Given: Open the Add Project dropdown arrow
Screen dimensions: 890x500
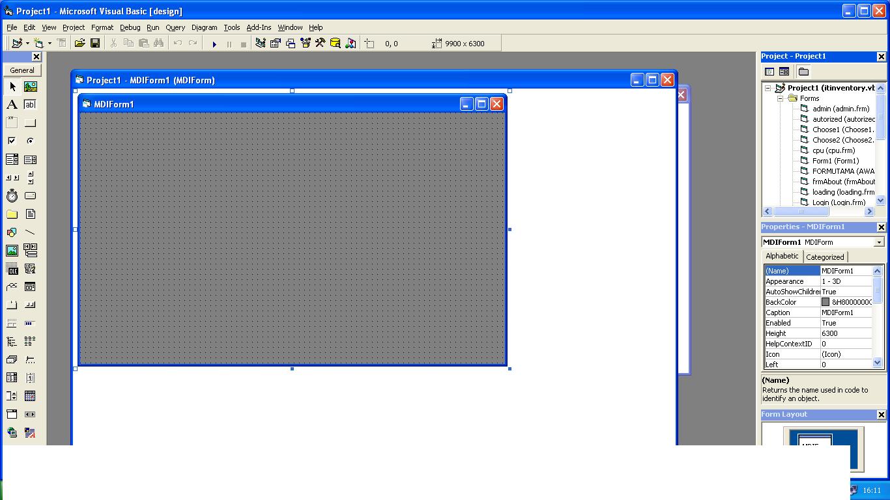Looking at the screenshot, I should tap(29, 43).
